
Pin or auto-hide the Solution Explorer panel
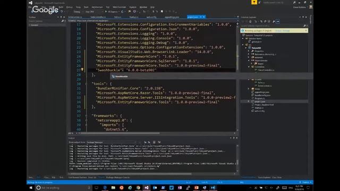point(303,17)
